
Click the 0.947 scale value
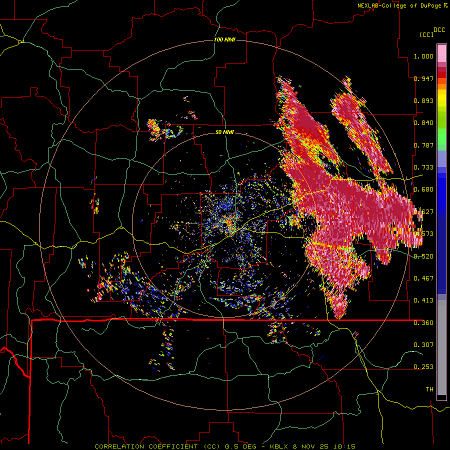pos(423,78)
